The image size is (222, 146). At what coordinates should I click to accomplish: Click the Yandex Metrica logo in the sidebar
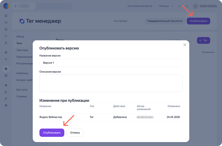pos(6,6)
